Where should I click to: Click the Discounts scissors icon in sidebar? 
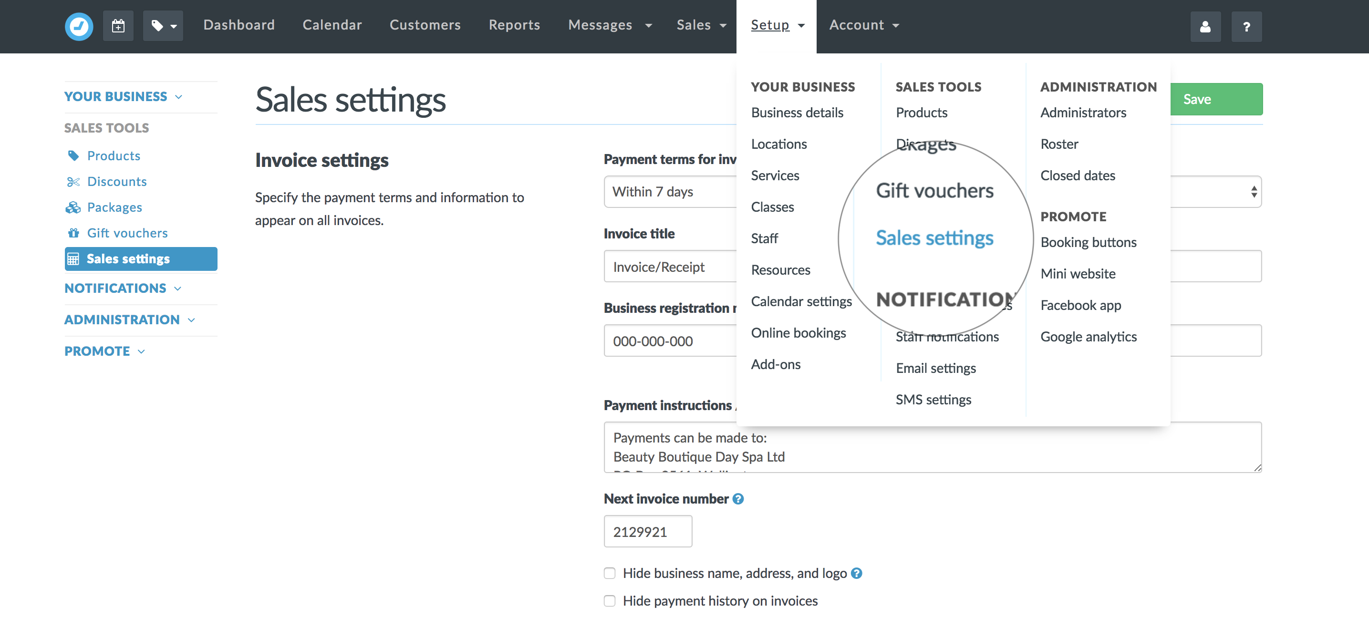[x=73, y=182]
